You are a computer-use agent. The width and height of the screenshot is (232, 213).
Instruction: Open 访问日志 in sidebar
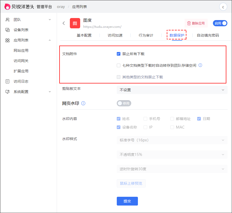click(21, 81)
